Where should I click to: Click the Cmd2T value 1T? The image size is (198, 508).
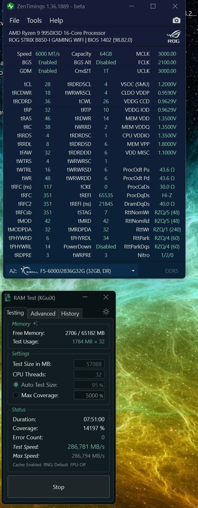point(106,71)
